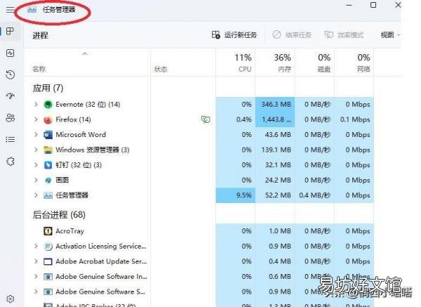This screenshot has width=421, height=307.
Task: Click the Adobe Acrobat Update Service icon
Action: click(48, 261)
